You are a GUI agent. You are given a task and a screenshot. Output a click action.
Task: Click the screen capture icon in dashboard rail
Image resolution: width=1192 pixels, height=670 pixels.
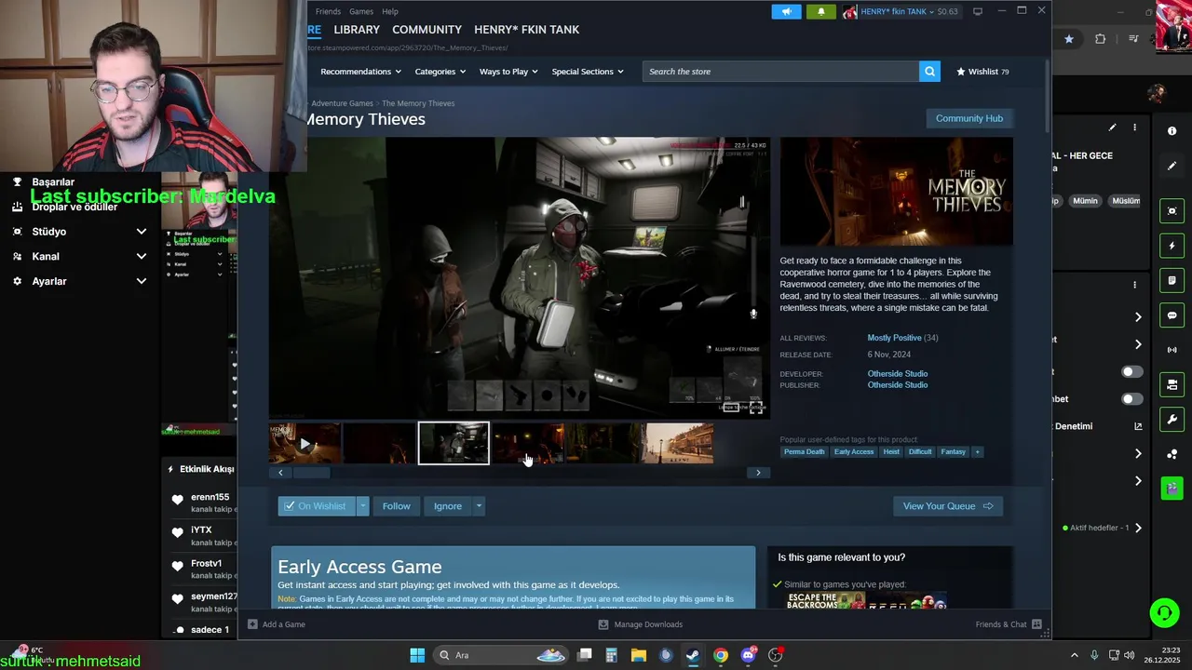[1172, 211]
